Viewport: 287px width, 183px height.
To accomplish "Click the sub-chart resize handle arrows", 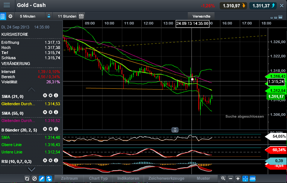I will [x=175, y=130].
